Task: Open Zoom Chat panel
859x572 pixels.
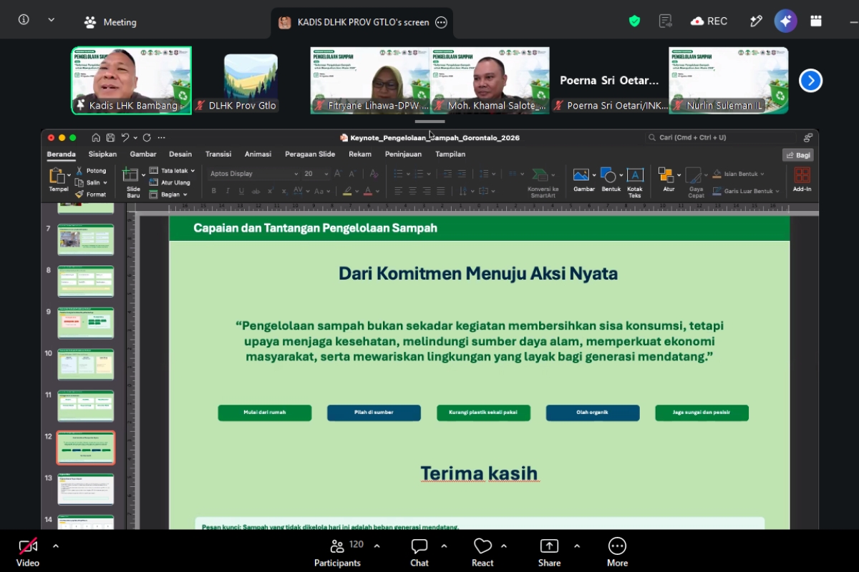Action: click(419, 552)
